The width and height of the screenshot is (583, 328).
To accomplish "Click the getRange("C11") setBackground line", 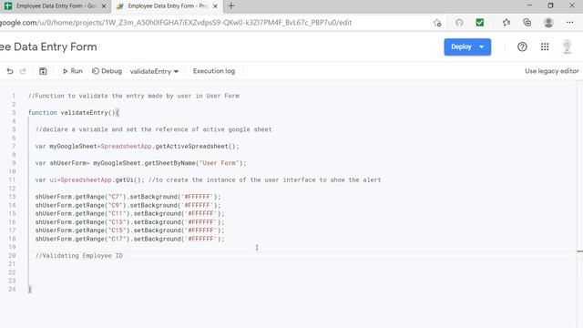I will coord(129,213).
